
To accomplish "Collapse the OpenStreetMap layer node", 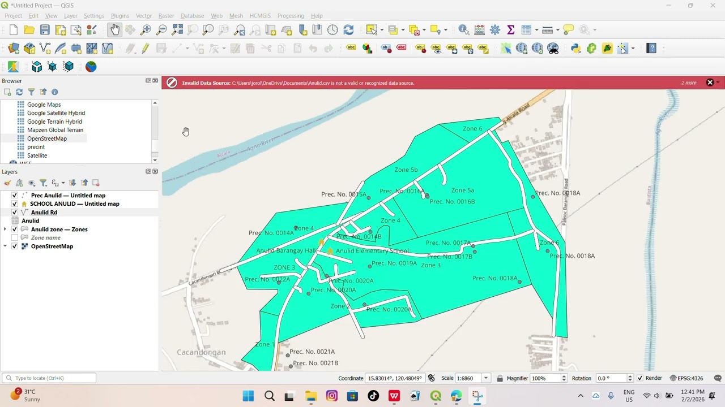I will pyautogui.click(x=5, y=246).
